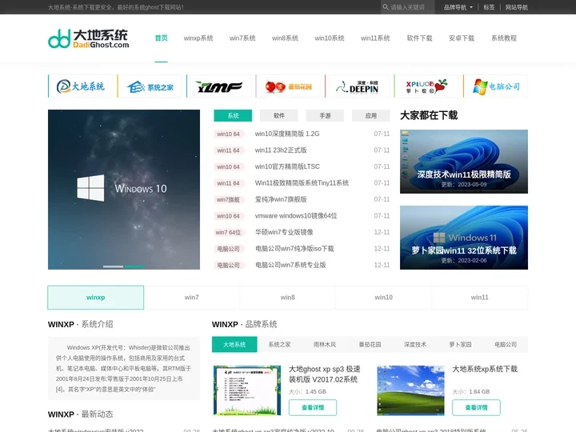Open win10深度精简版 1.2G link

(287, 134)
